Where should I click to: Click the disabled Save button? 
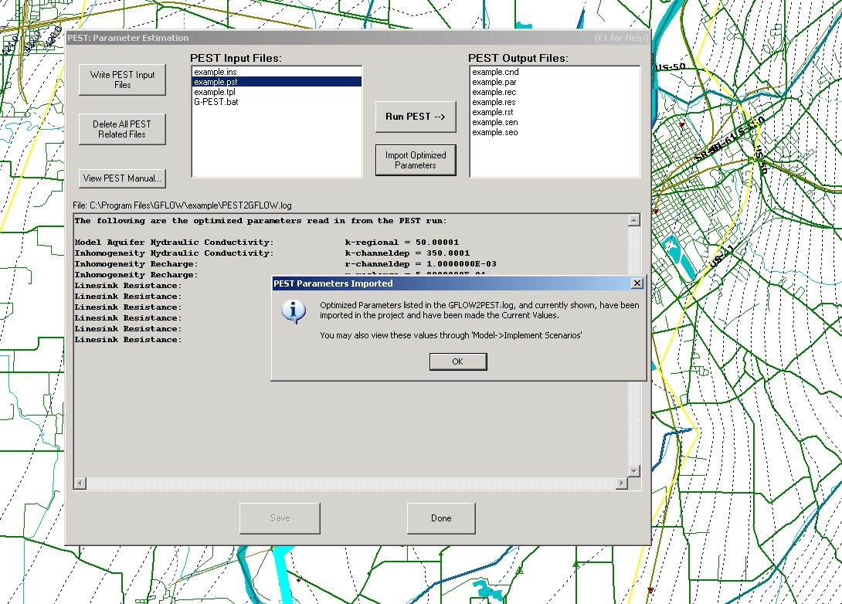click(x=280, y=518)
